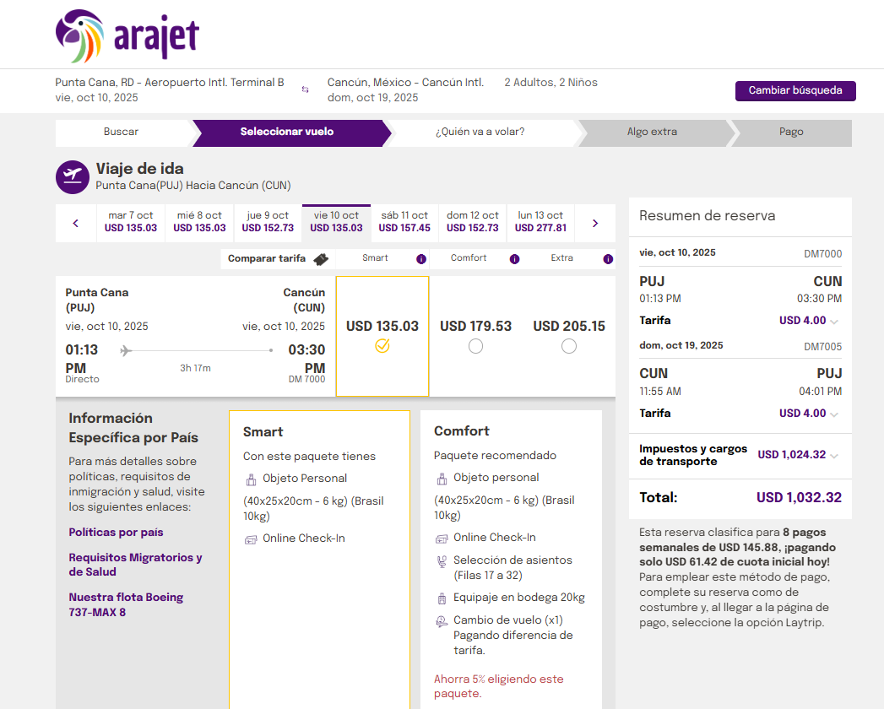Click Comparar tarifa label
The image size is (884, 709).
tap(267, 258)
